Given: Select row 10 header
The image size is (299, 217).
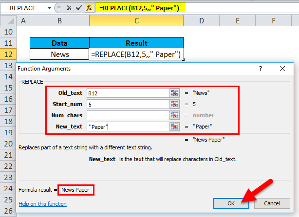Looking at the screenshot, I should pos(8,32).
